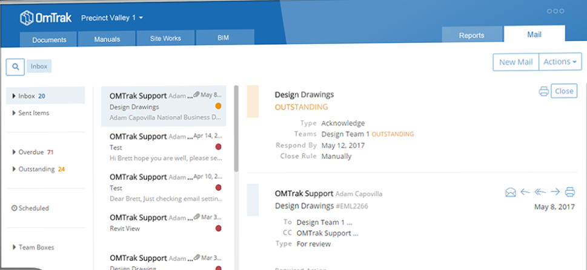Click the OmTrak logo icon
Screen dimensions: 587x270
point(27,18)
